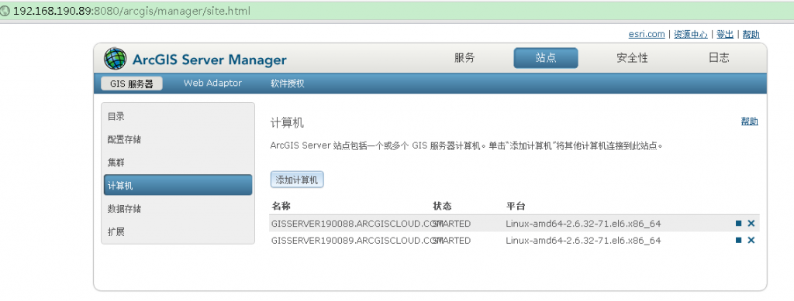Click platform text of GISSERVER190088 row

[x=583, y=224]
